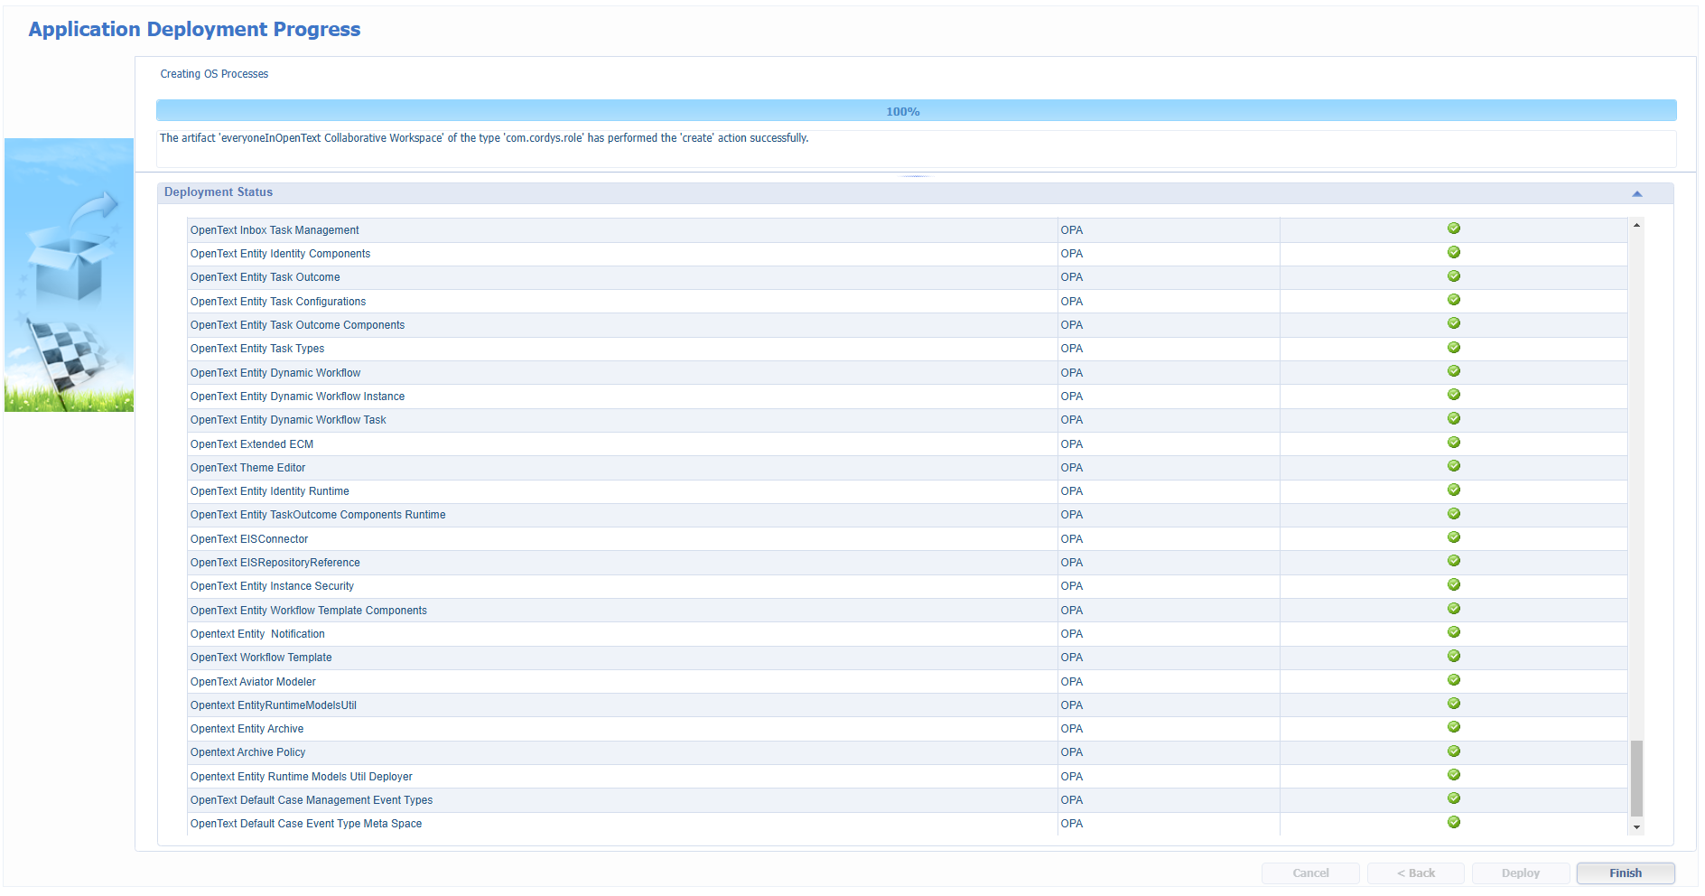Screen dimensions: 1705x896
Task: Select the 'OpenText Workflow Template' name
Action: 261,658
